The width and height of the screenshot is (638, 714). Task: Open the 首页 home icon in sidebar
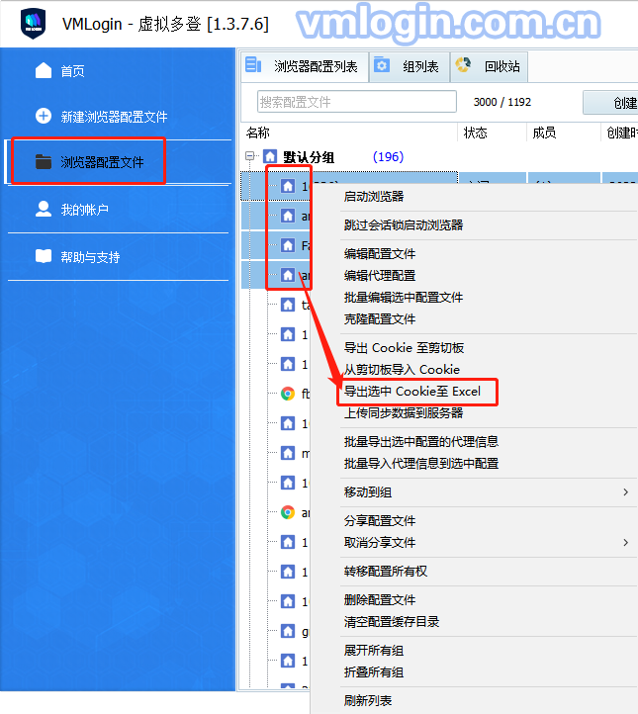pyautogui.click(x=44, y=70)
